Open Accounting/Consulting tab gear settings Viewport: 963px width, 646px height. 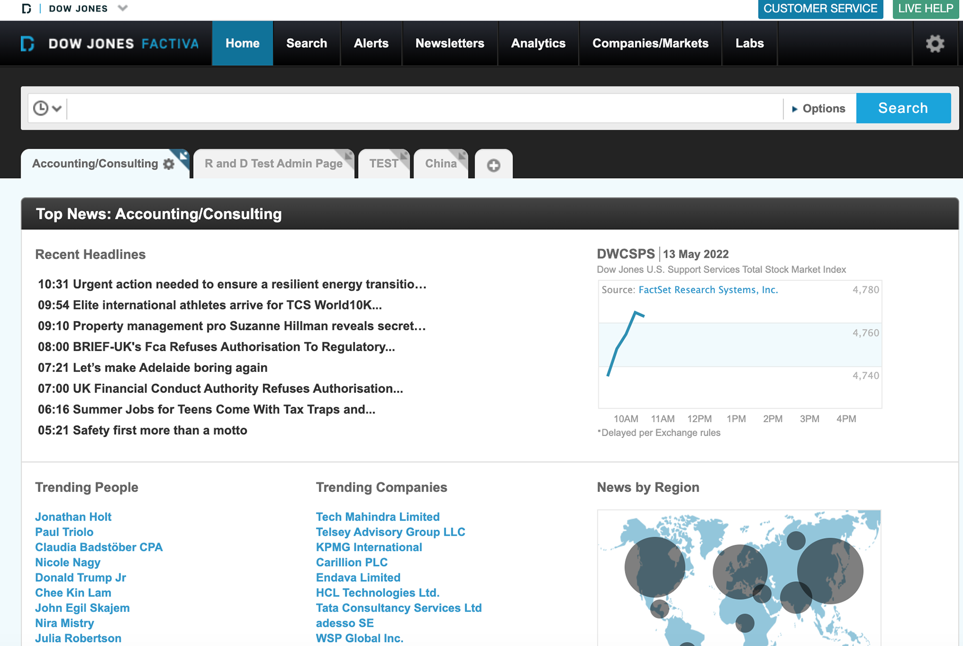[169, 164]
